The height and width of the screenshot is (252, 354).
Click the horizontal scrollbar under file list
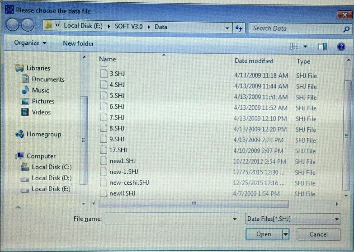(194, 204)
